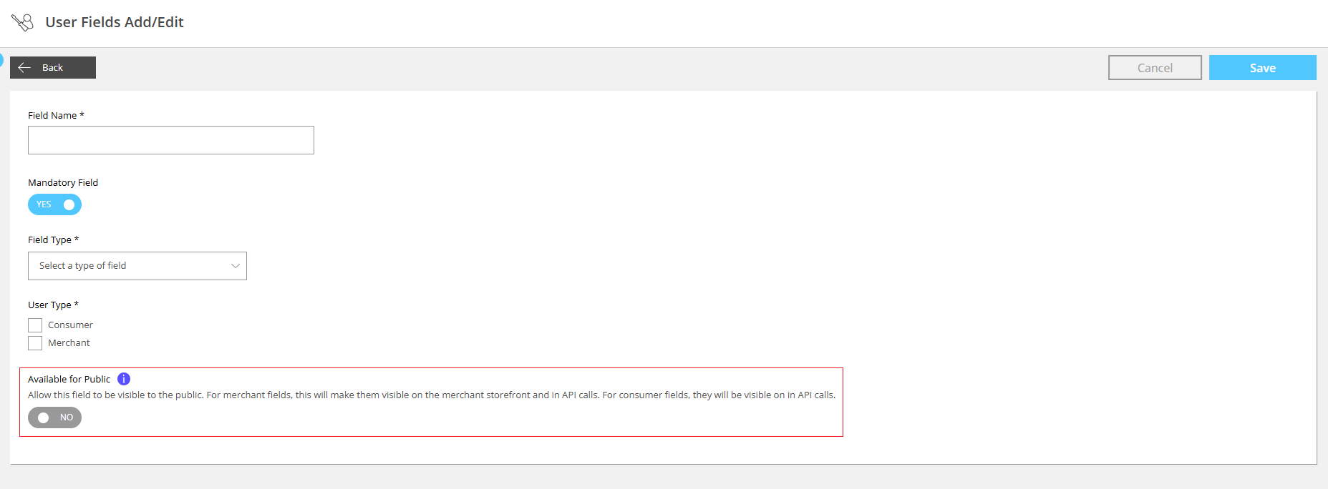
Task: Focus the Field Name text input
Action: click(170, 140)
